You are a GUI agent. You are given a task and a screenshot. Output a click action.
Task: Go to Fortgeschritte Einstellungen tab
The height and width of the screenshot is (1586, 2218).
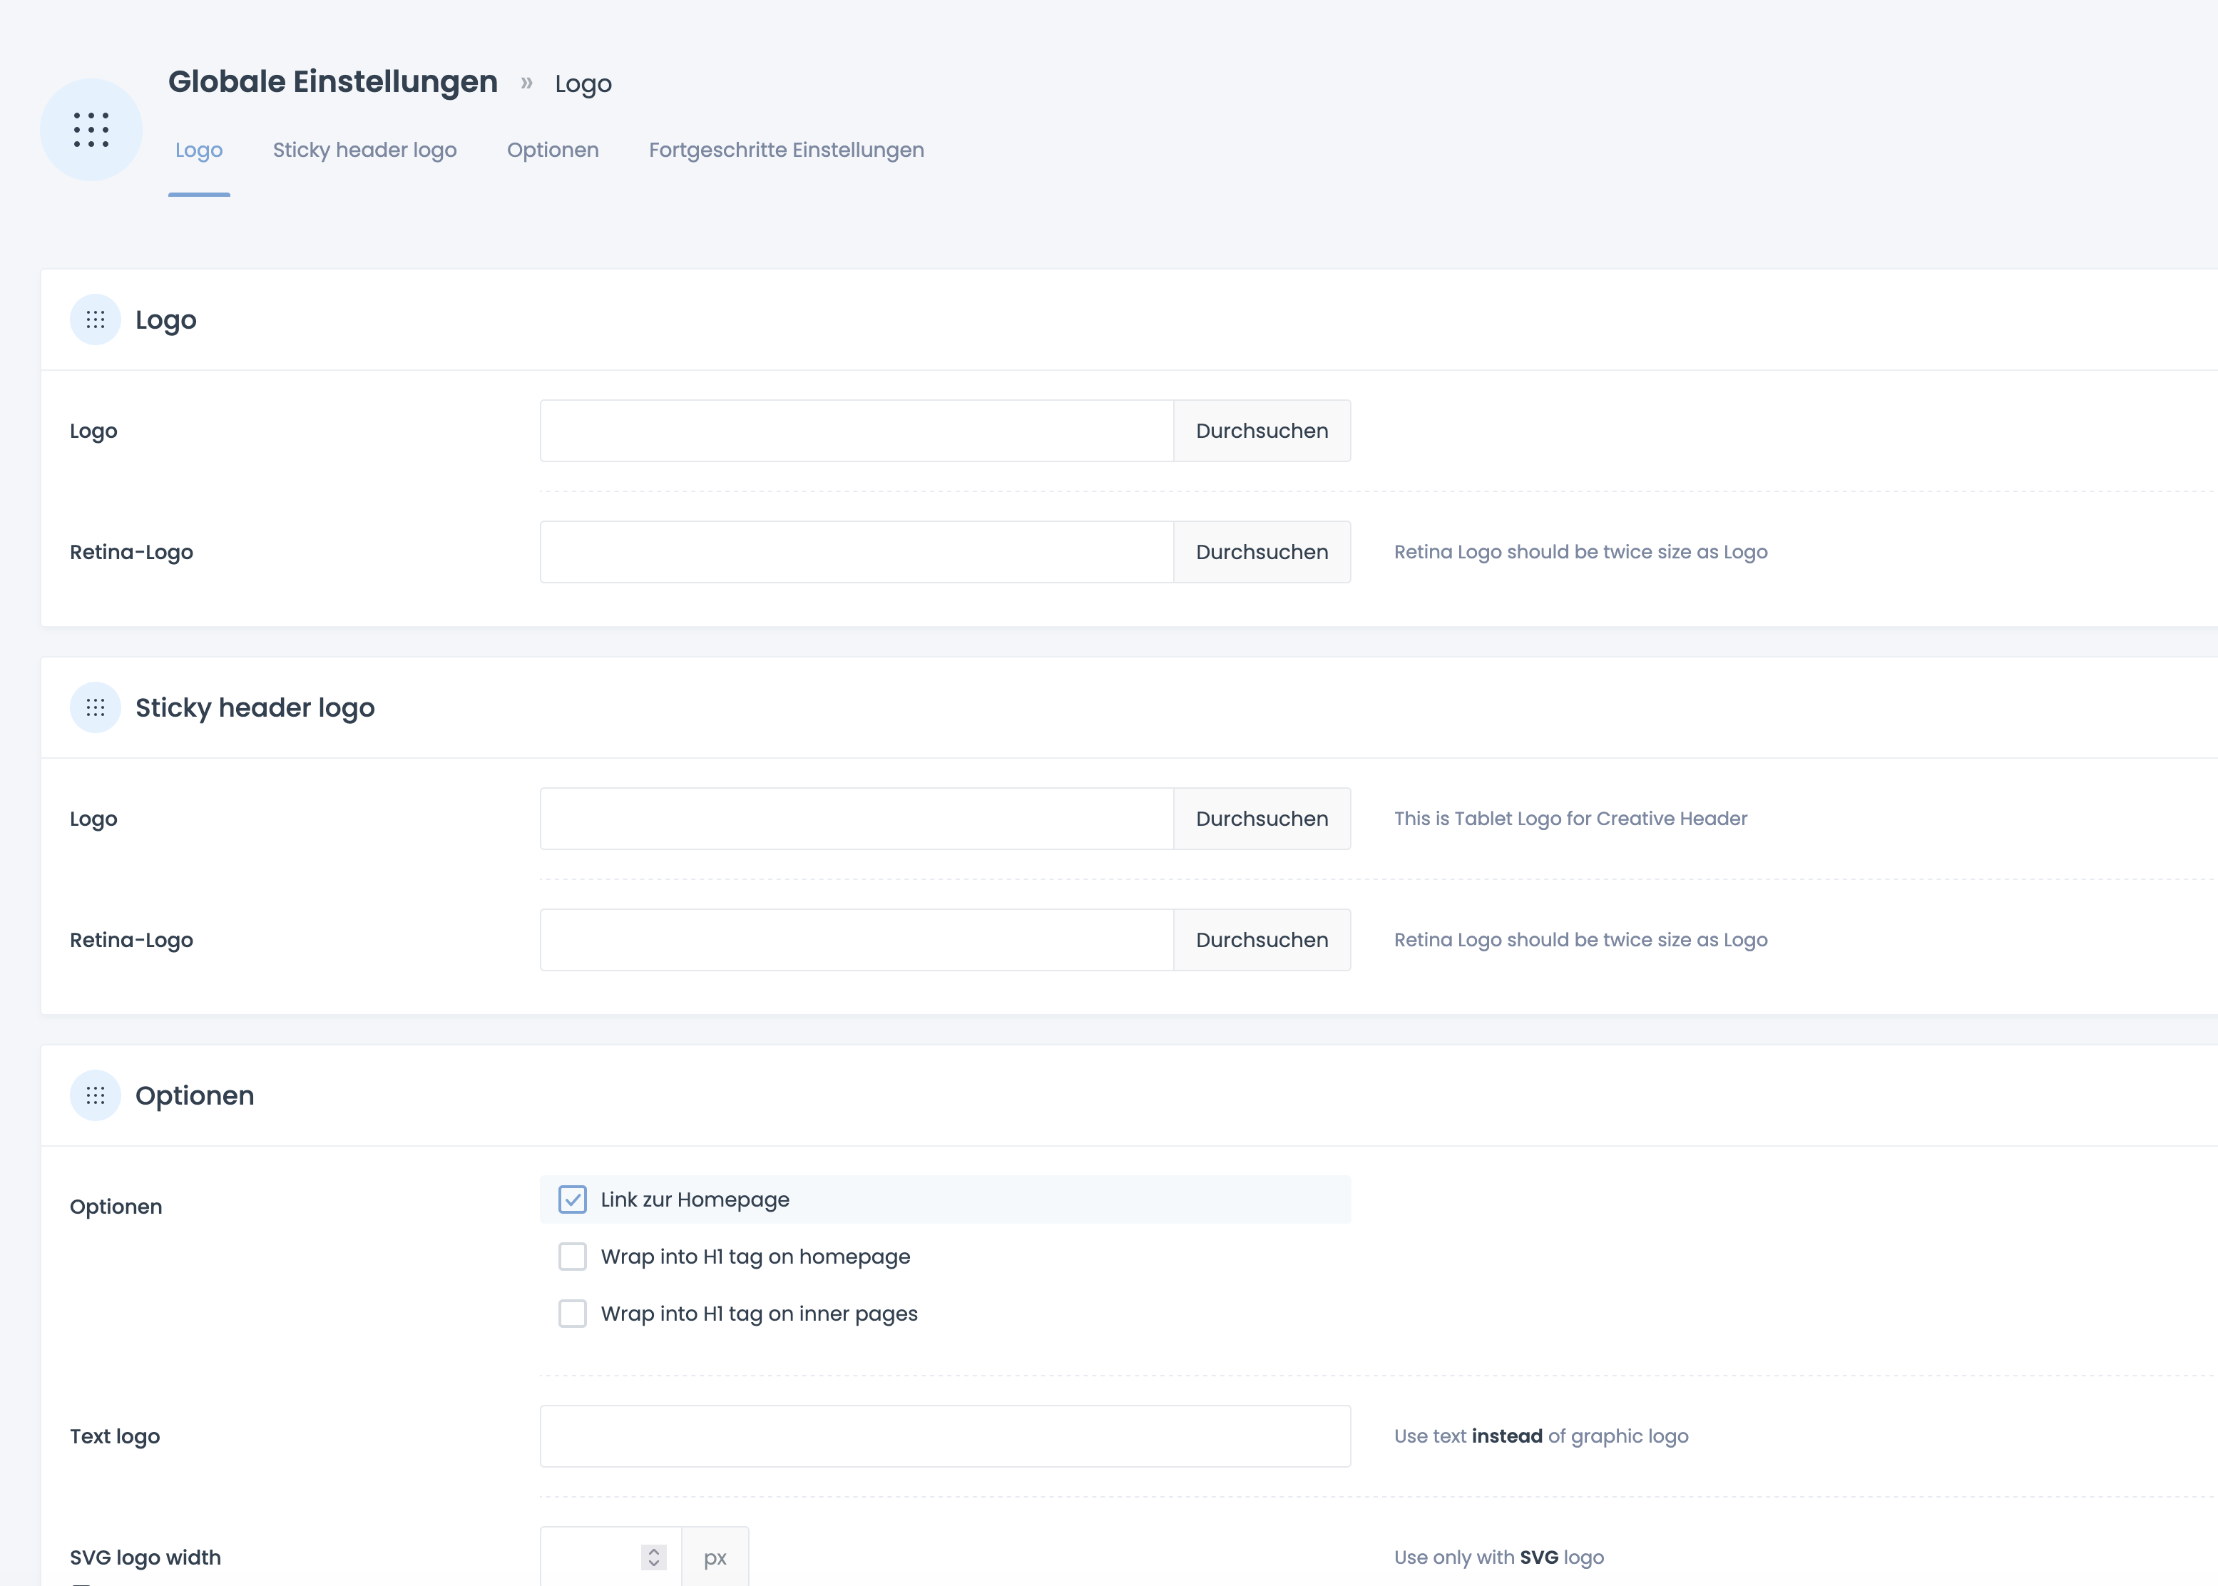(x=786, y=150)
